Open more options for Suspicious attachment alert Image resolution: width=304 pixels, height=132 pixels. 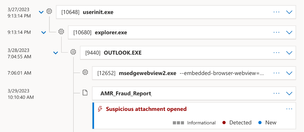pos(289,109)
